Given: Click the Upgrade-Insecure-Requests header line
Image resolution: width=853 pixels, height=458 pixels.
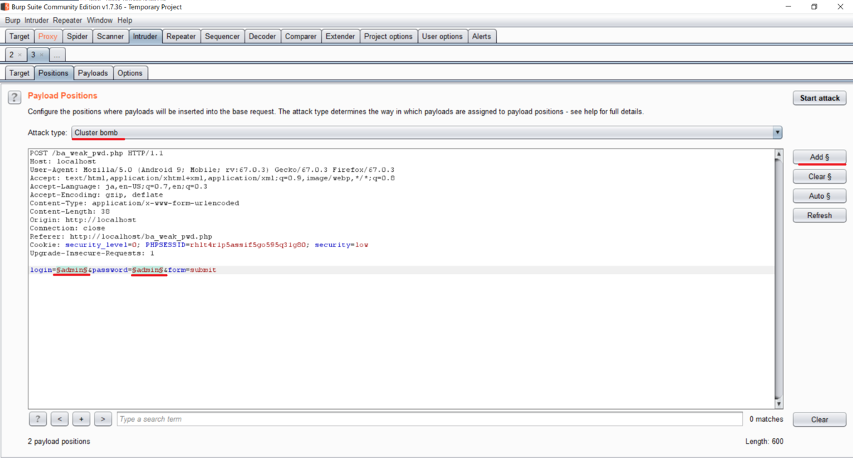Looking at the screenshot, I should click(x=92, y=253).
